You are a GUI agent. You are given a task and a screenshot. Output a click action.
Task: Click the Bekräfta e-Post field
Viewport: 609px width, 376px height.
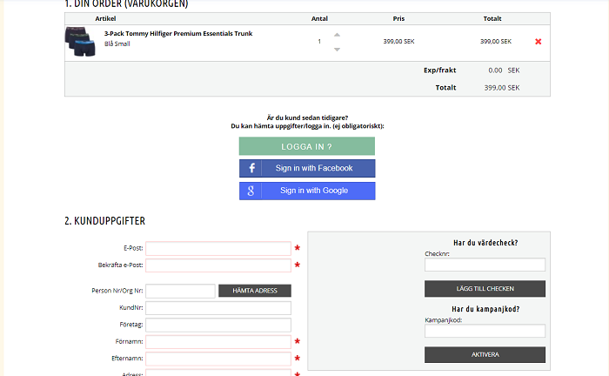pos(217,265)
